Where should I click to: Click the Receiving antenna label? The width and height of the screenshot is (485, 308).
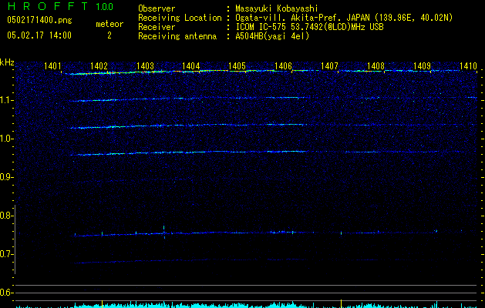(x=177, y=36)
